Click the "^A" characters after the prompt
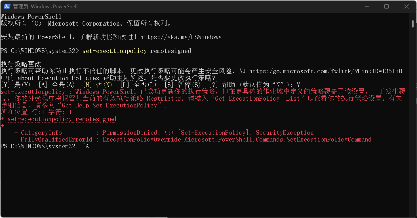 [87, 146]
